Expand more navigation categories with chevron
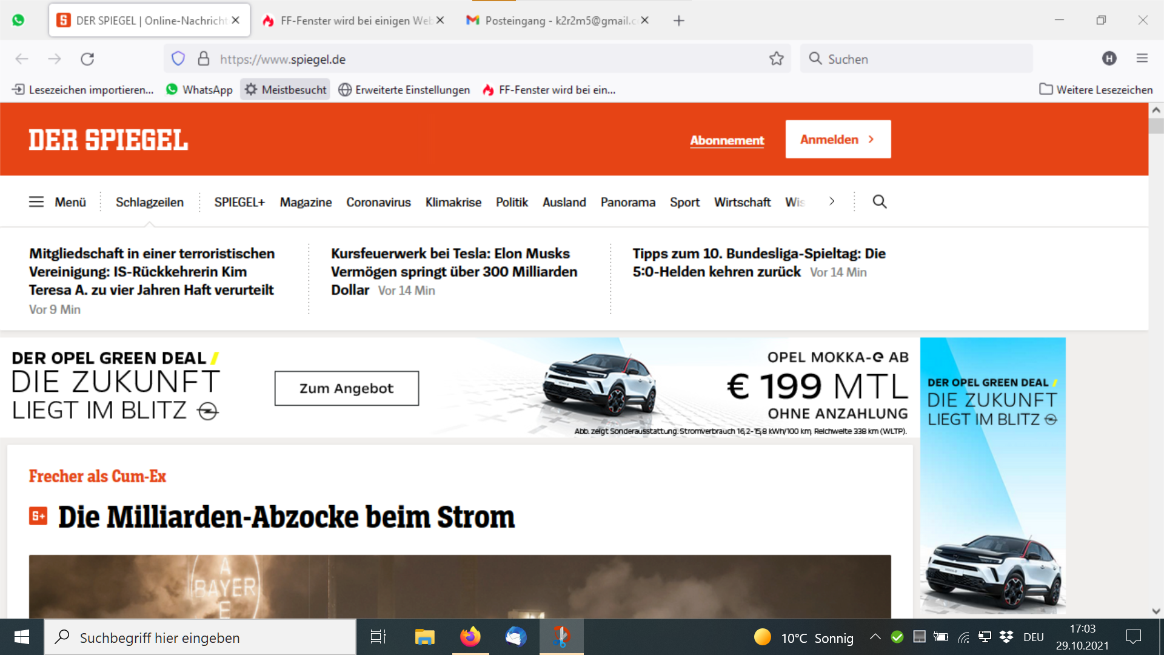The width and height of the screenshot is (1164, 655). [x=832, y=201]
